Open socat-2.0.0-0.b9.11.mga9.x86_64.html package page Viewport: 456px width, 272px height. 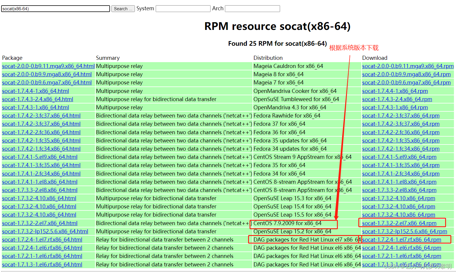coord(48,66)
